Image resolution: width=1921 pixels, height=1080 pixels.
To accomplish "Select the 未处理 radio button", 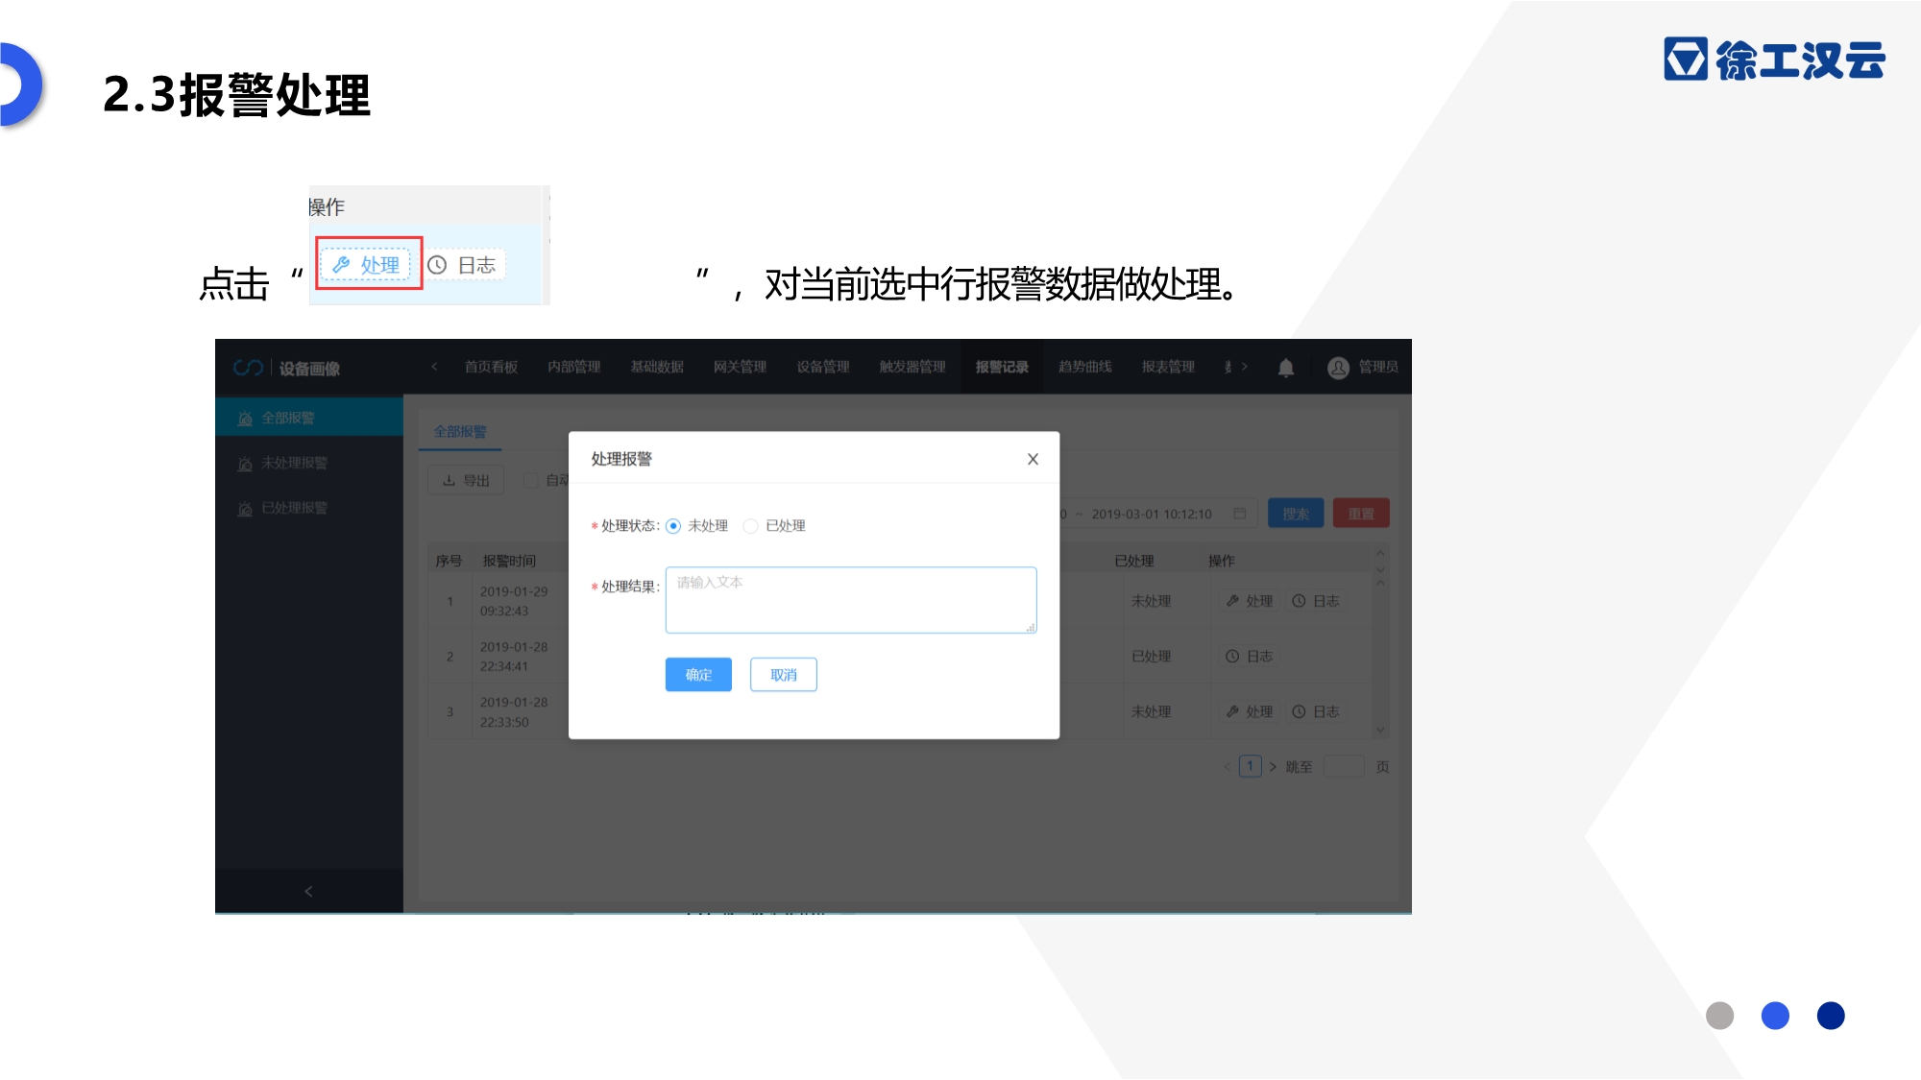I will tap(673, 526).
